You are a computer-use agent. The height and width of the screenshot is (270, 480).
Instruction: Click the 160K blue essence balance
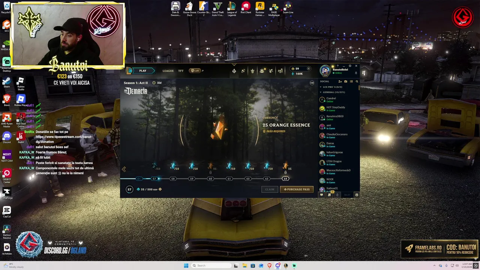coord(297,74)
